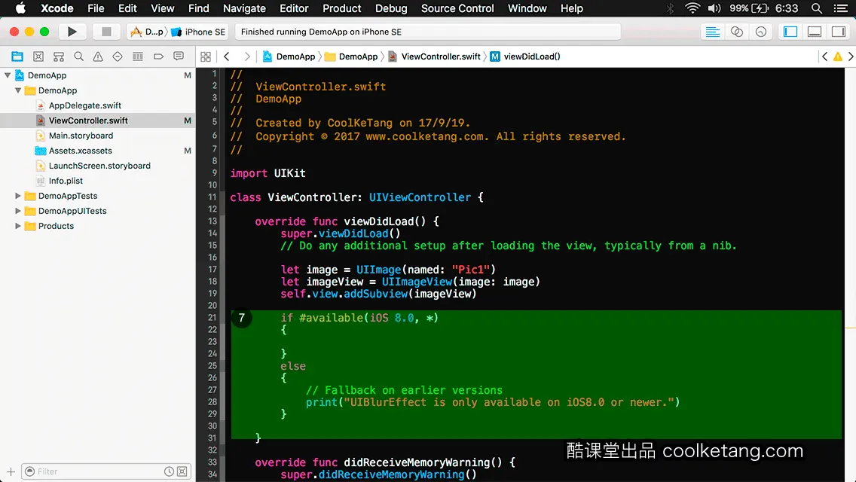Viewport: 856px width, 482px height.
Task: Place cursor on 'import UIKit' line
Action: (267, 173)
